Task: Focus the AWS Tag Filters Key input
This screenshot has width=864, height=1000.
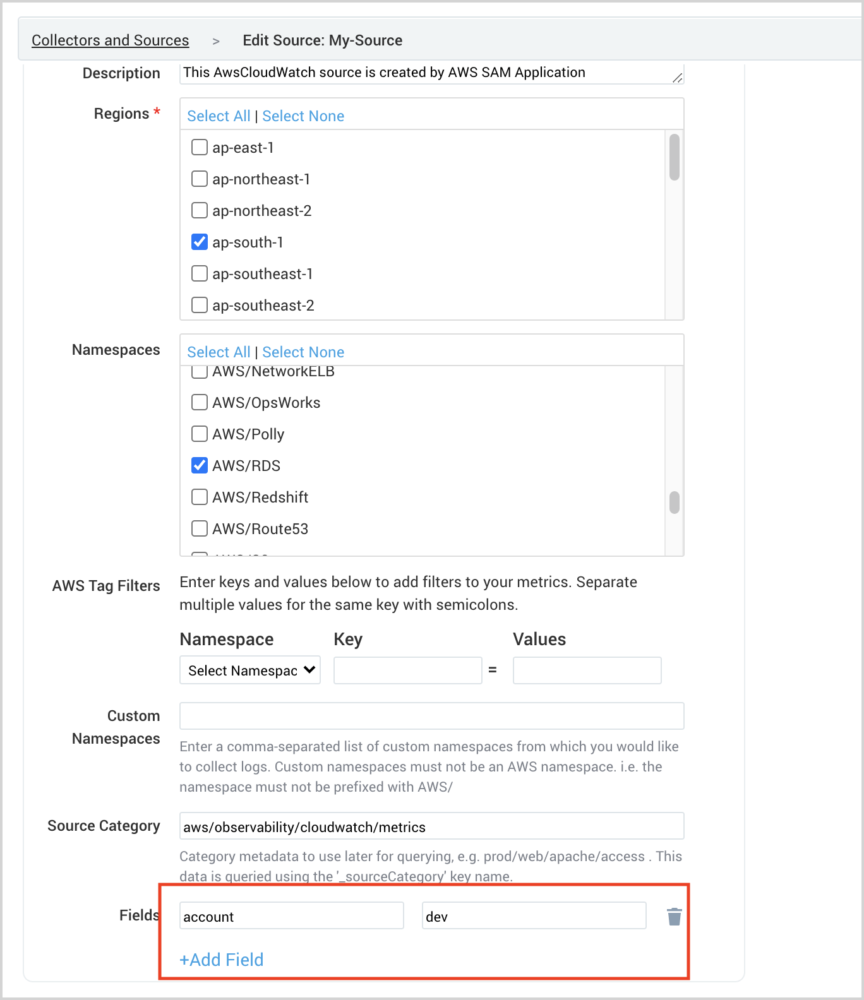Action: pyautogui.click(x=407, y=670)
